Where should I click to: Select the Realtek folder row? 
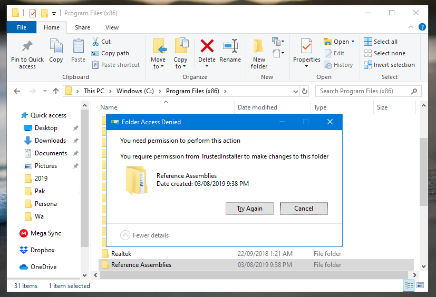256,254
